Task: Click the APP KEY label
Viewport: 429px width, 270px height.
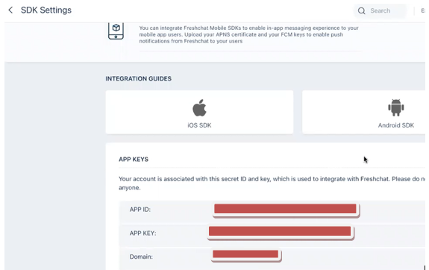Action: coord(143,233)
